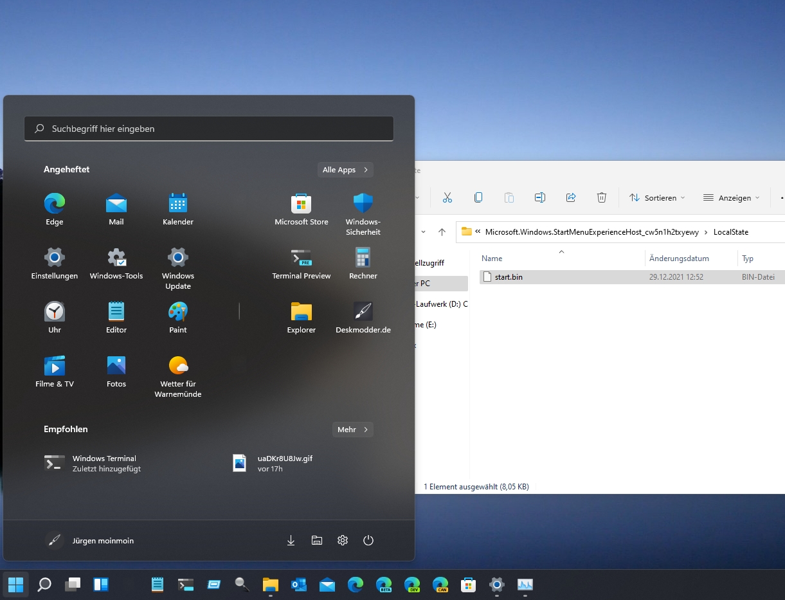Open Einstellungen in the pinned apps
785x600 pixels.
[x=55, y=264]
